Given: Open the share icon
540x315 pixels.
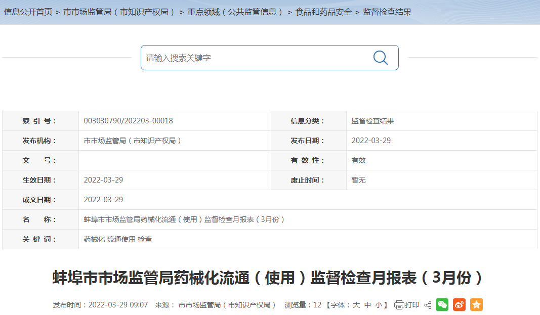Looking at the screenshot, I should click(428, 305).
